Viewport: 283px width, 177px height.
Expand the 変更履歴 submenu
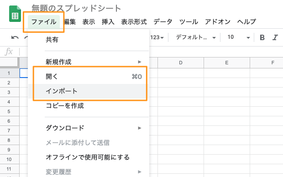coord(89,172)
